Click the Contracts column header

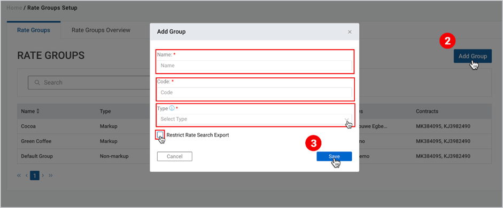[x=427, y=111]
